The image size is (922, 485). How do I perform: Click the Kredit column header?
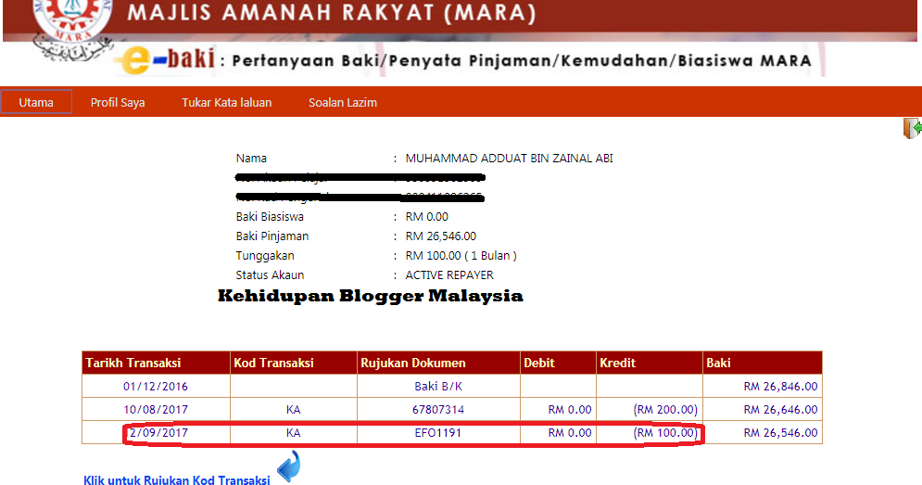(650, 363)
